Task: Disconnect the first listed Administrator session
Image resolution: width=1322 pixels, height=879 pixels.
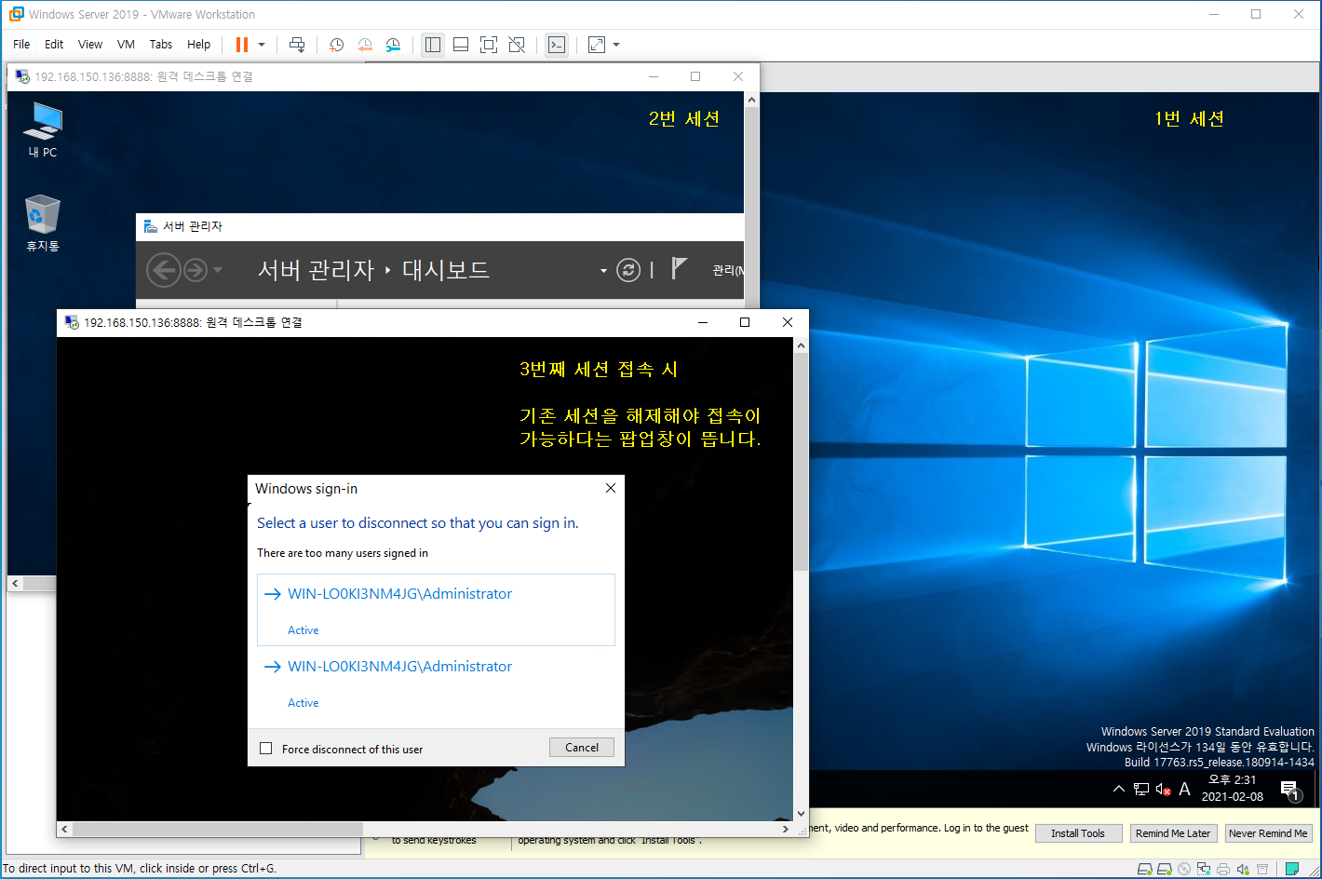Action: click(x=436, y=610)
